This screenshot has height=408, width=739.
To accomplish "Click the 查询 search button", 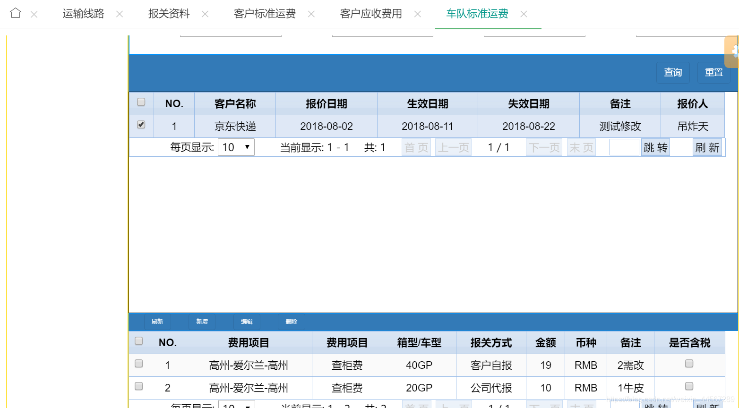I will point(673,73).
